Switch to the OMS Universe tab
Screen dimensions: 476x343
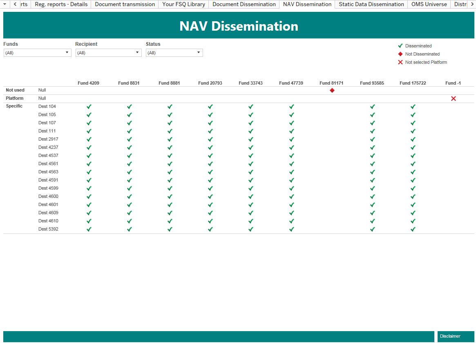(429, 4)
